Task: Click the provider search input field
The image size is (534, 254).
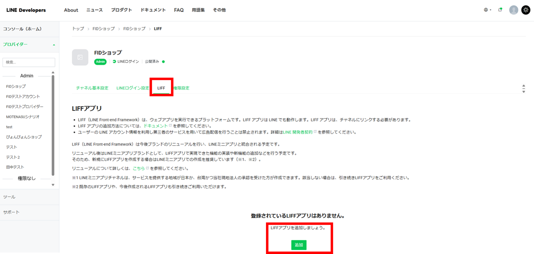Action: coord(29,62)
